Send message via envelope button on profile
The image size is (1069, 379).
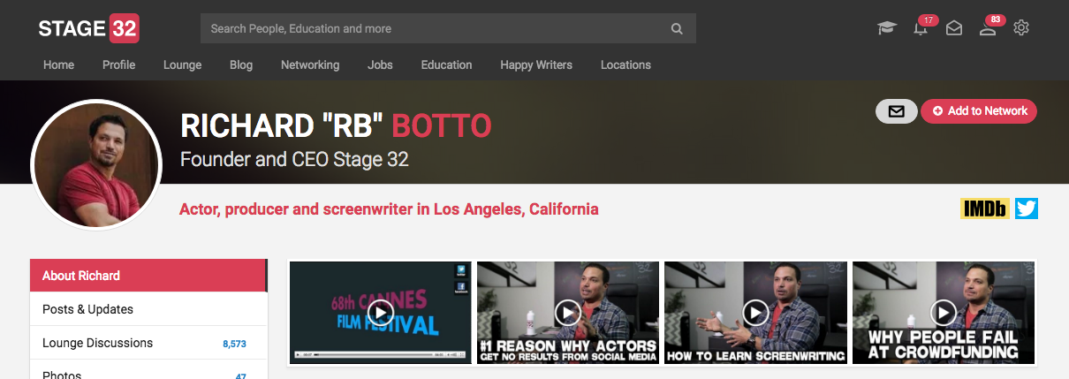[896, 111]
